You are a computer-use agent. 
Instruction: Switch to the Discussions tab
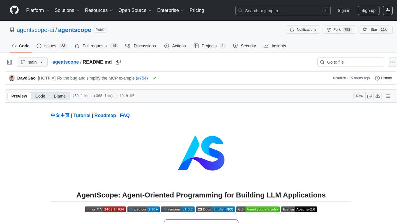click(140, 46)
